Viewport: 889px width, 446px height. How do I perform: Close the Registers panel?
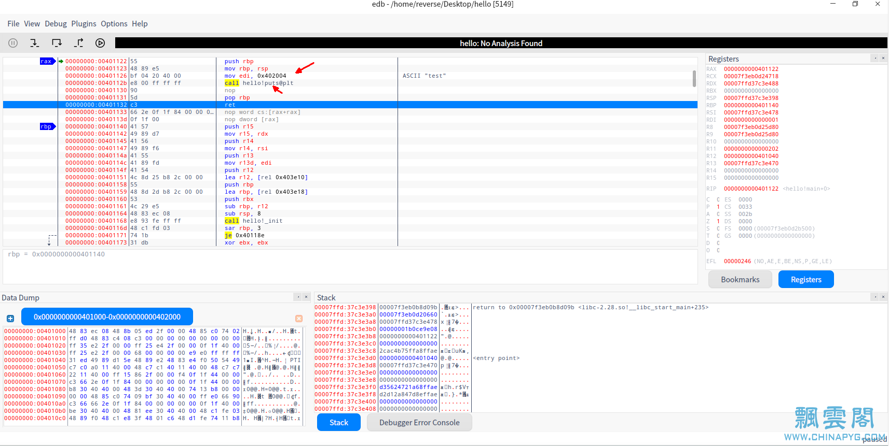883,58
